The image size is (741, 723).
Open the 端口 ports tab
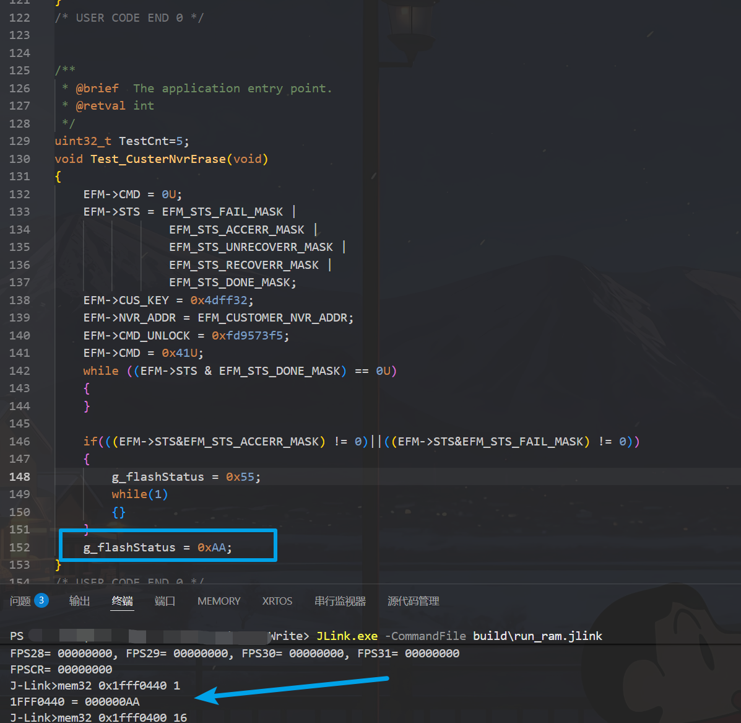pos(165,601)
